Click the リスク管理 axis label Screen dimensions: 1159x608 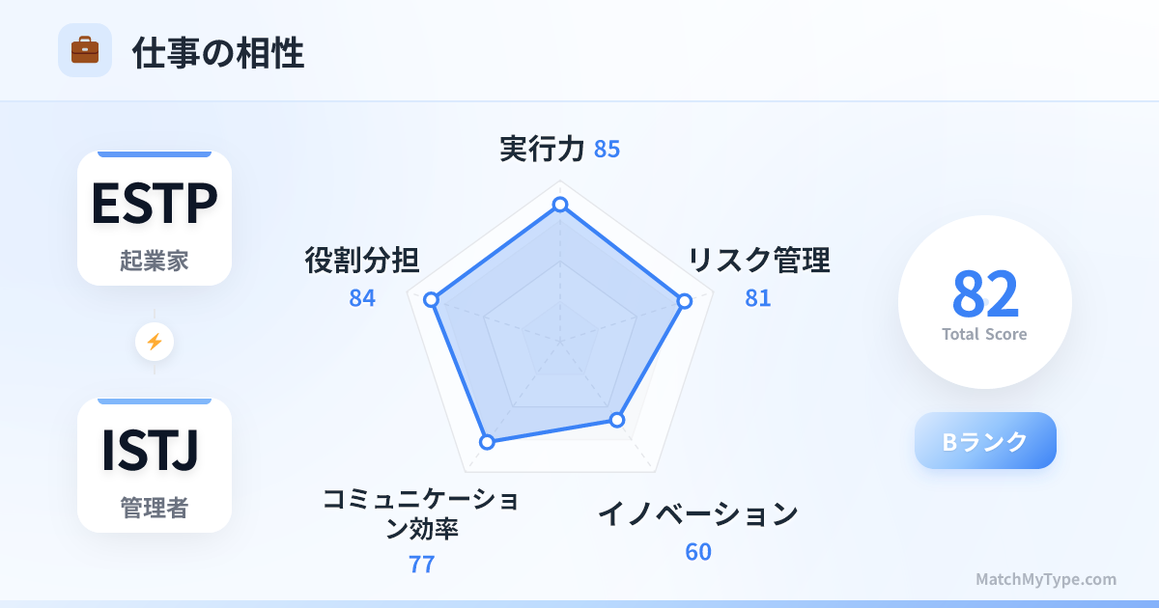tap(758, 261)
